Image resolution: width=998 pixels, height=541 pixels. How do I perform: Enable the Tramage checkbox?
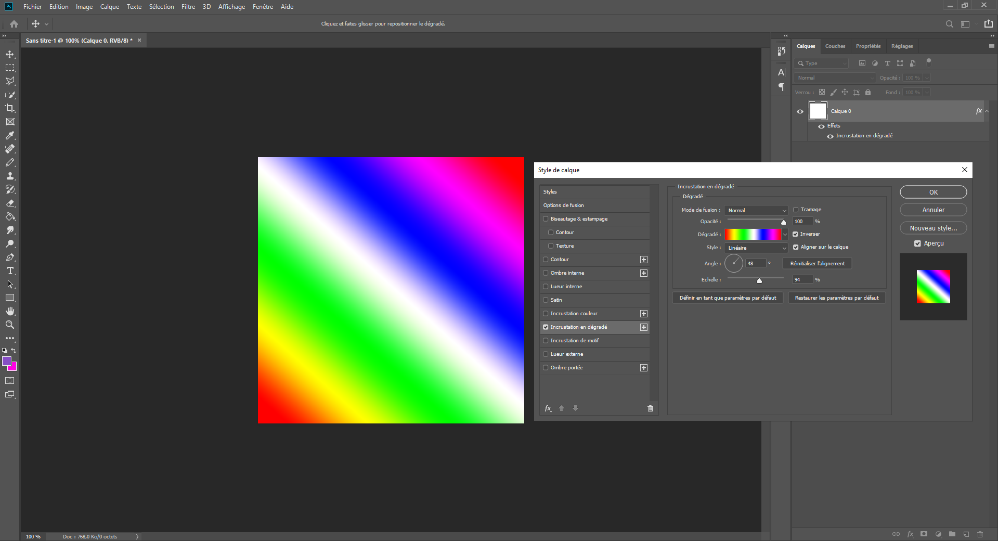[x=796, y=210]
